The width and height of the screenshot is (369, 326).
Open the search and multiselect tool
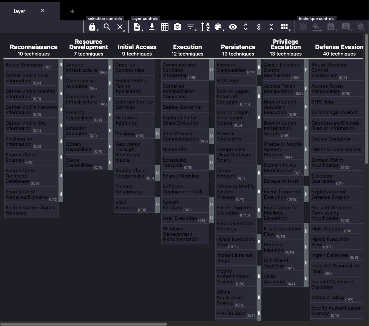tap(107, 27)
